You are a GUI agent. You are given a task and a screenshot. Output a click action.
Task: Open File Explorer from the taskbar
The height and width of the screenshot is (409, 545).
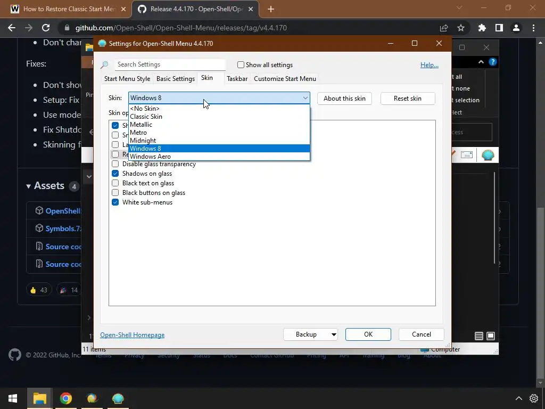pos(39,398)
